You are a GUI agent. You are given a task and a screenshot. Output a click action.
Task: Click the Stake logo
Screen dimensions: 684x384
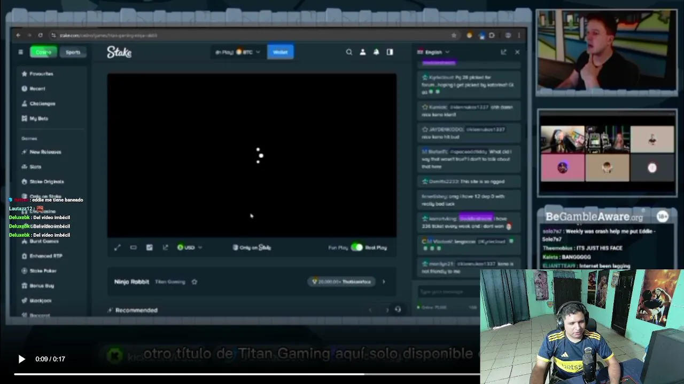click(119, 52)
